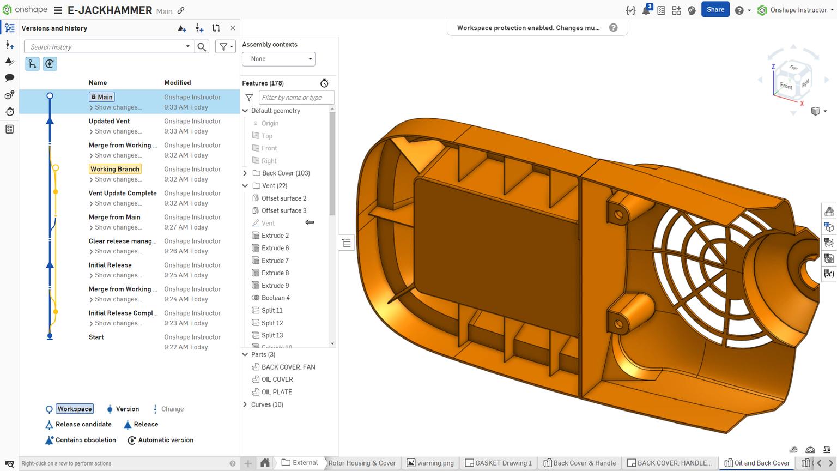This screenshot has height=471, width=837.
Task: Toggle the automatic versions display button
Action: [50, 64]
